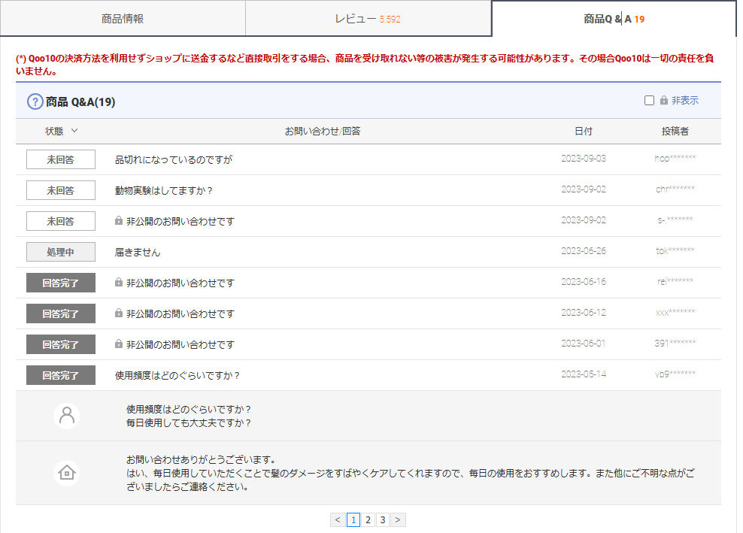Click the previous page arrow button
The width and height of the screenshot is (743, 533).
(338, 519)
